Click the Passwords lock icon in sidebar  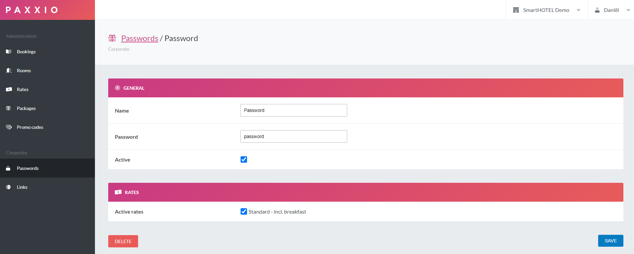click(8, 168)
